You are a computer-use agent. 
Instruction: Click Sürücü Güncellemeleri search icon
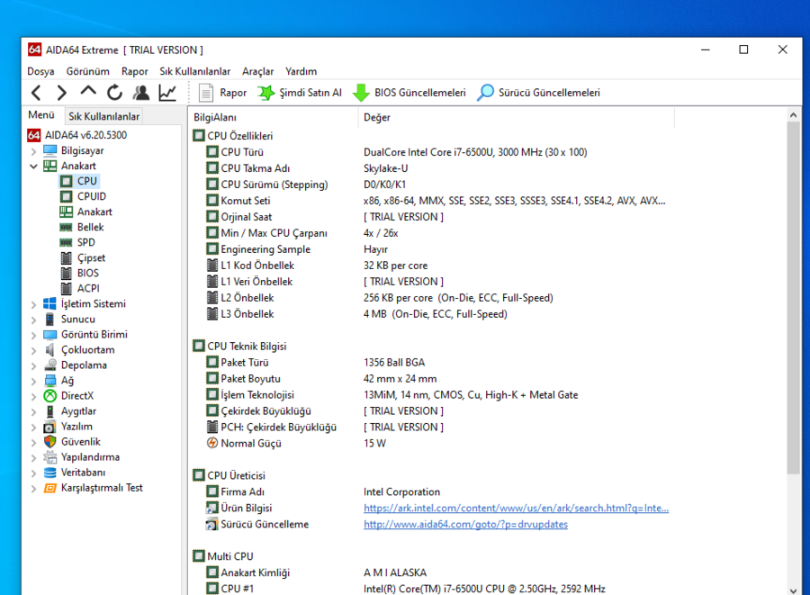tap(486, 93)
